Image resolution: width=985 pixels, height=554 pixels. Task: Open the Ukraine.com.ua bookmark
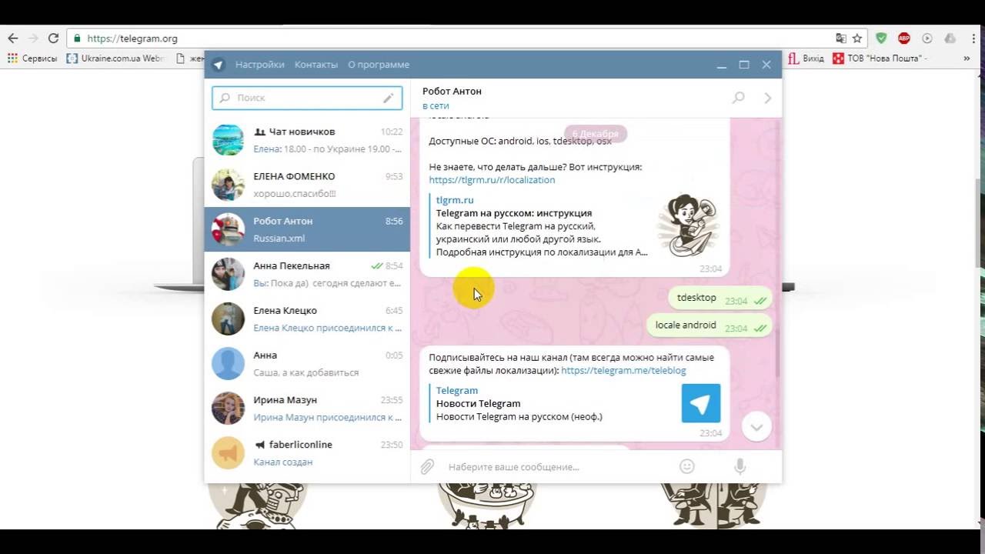click(x=115, y=58)
